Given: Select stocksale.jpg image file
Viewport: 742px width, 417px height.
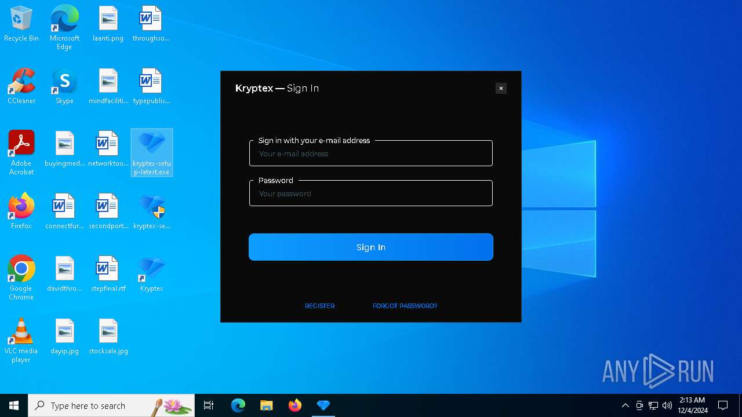Looking at the screenshot, I should [x=108, y=337].
